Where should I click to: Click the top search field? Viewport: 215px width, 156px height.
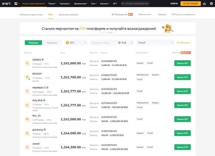pyautogui.click(x=135, y=3)
